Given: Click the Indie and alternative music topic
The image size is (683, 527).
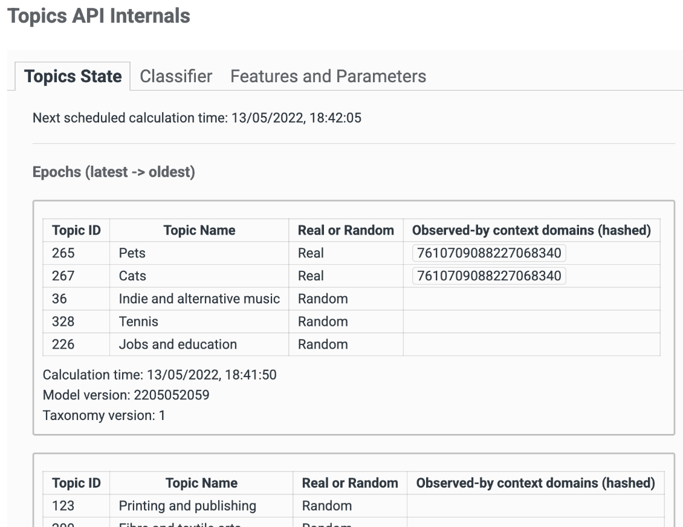Looking at the screenshot, I should coord(199,299).
